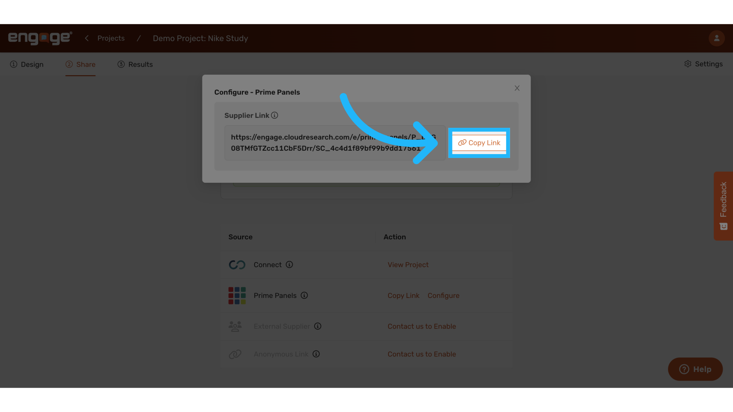Screen dimensions: 733x412
Task: Click the Configure - Prime Panels heading
Action: pos(257,92)
